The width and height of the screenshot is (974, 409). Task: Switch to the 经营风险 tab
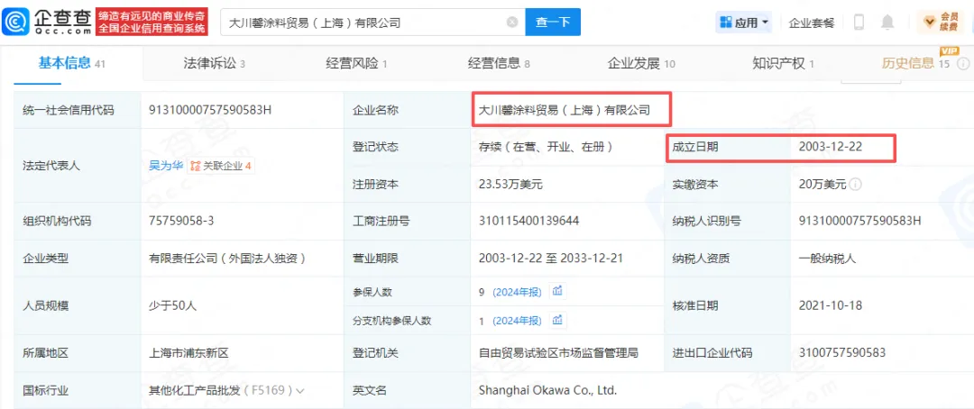point(356,63)
